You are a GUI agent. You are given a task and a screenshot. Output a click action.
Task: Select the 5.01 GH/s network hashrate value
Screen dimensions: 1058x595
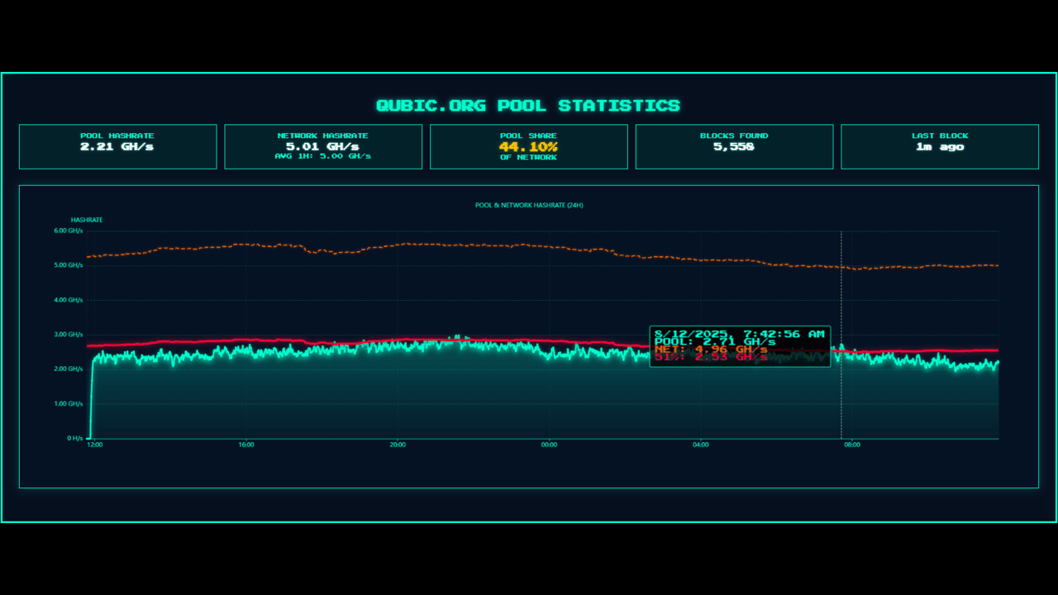(x=323, y=146)
